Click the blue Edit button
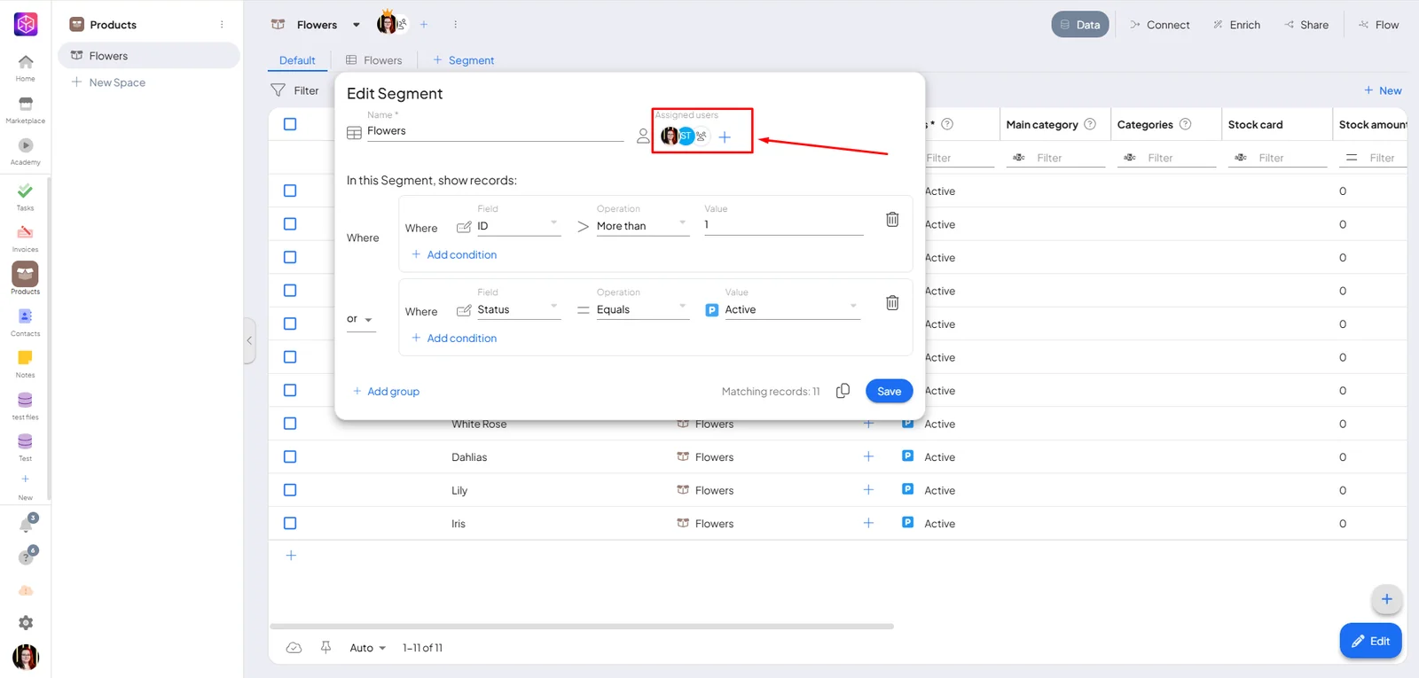Image resolution: width=1419 pixels, height=678 pixels. pyautogui.click(x=1371, y=641)
